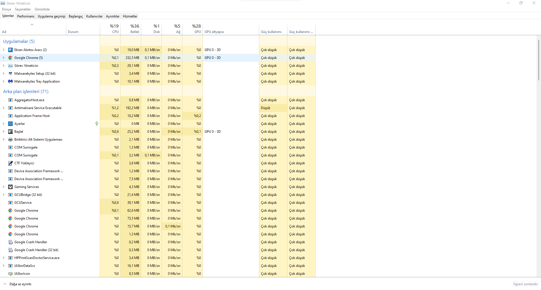
Task: Click the Google Chrome (5) app icon
Action: (10, 58)
